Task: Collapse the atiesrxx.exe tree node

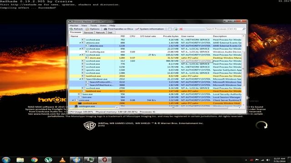Action: [80, 43]
